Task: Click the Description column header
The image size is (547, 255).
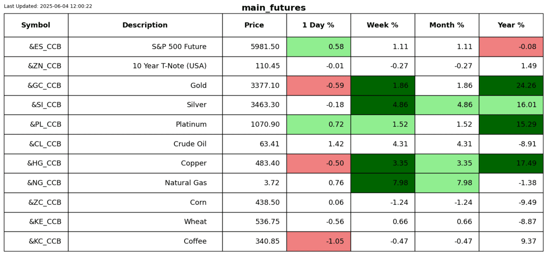Action: (145, 25)
